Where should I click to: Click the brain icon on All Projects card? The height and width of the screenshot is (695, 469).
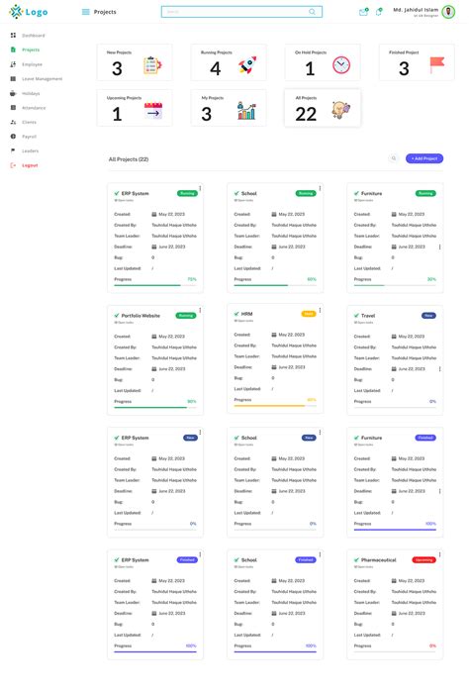pos(341,110)
